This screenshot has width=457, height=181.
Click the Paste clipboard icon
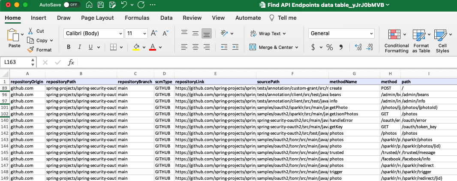point(12,35)
